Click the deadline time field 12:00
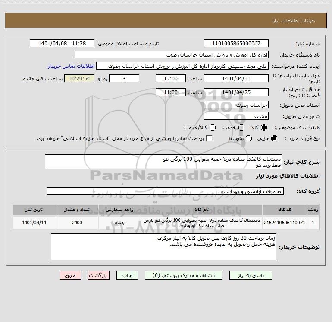 point(171,78)
